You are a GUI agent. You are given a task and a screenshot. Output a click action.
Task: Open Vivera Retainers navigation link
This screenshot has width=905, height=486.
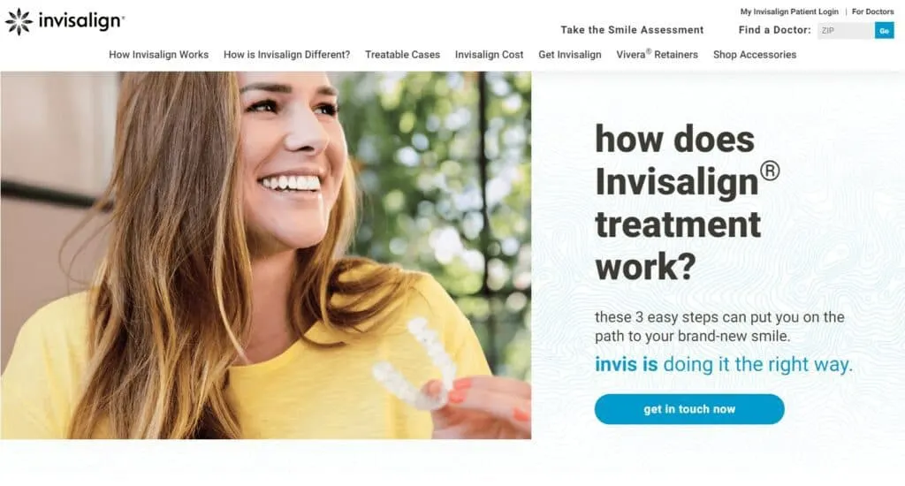657,54
